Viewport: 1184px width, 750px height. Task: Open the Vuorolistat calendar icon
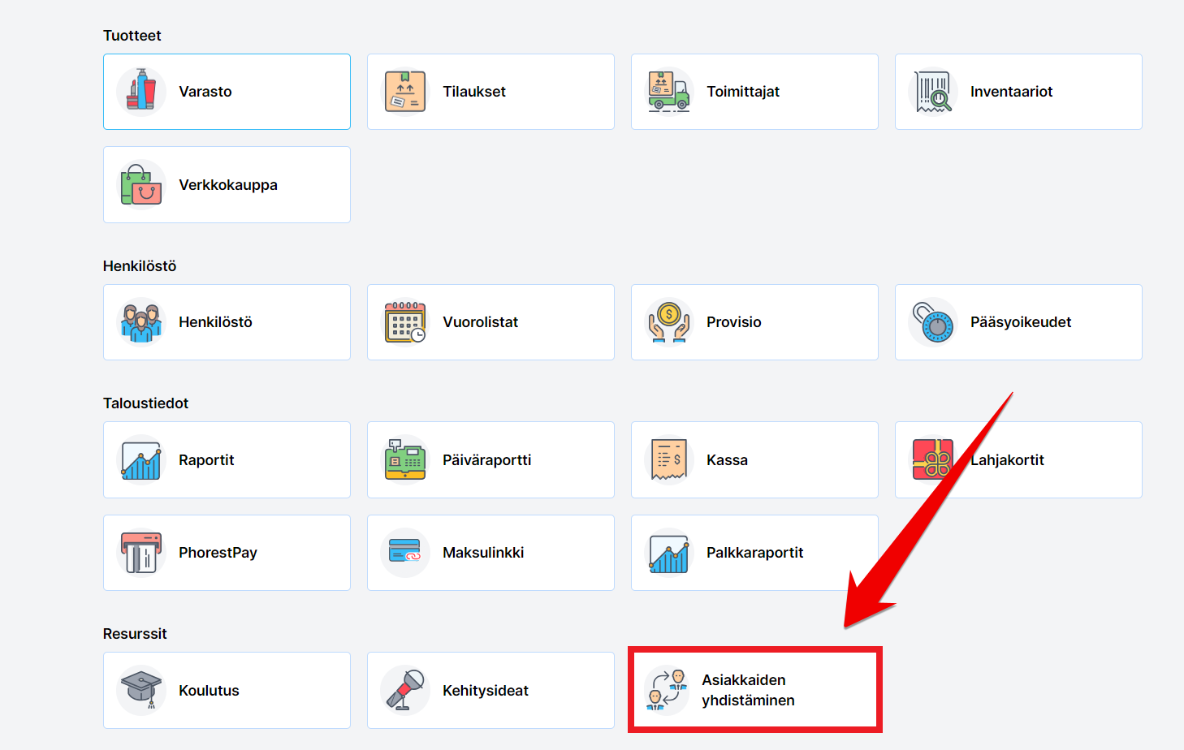[405, 322]
